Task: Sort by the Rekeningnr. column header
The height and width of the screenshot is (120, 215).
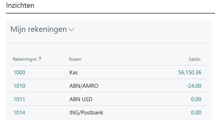Action: 25,59
